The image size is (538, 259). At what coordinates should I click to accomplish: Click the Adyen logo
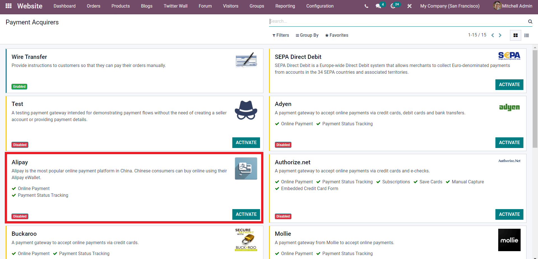[509, 107]
